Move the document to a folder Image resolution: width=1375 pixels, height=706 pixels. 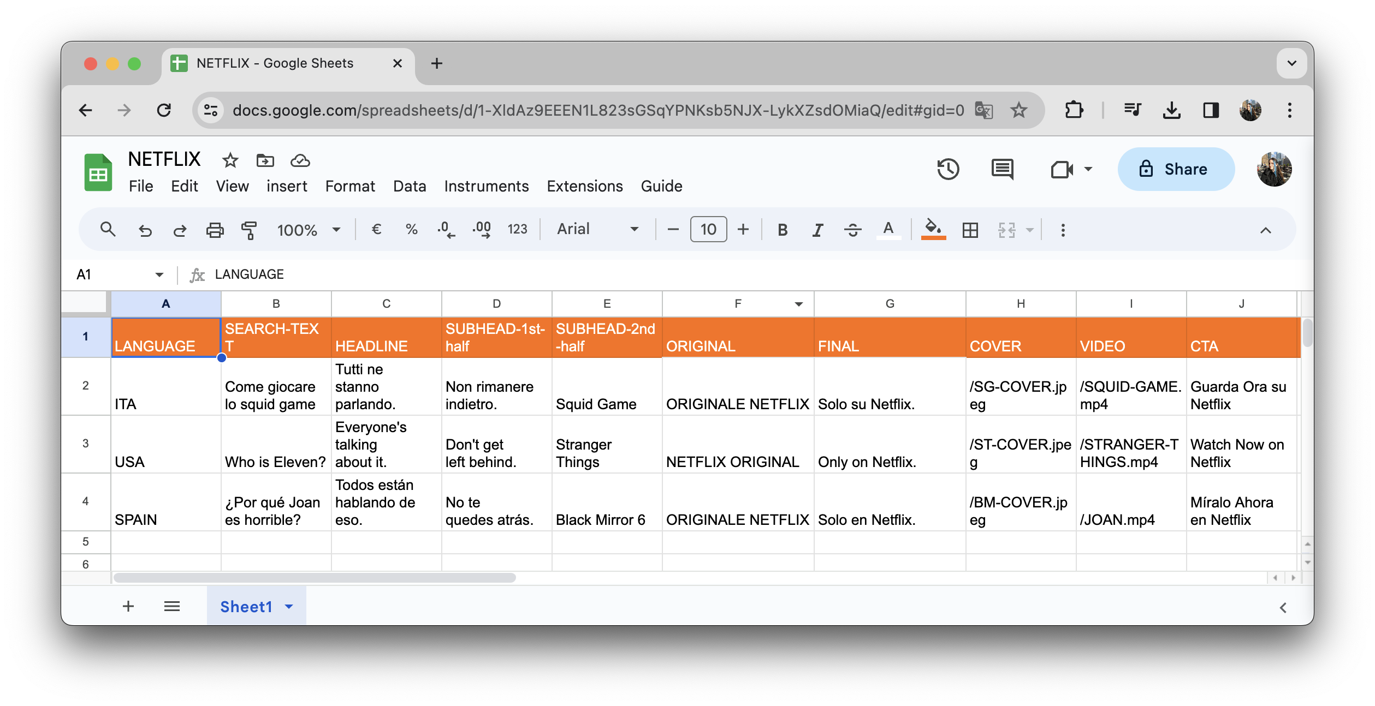point(265,160)
